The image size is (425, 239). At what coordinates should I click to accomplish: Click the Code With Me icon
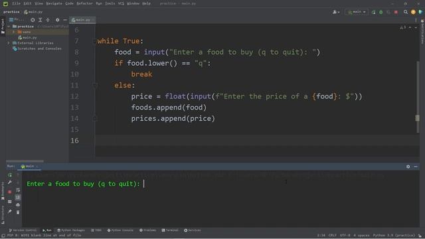point(420,12)
